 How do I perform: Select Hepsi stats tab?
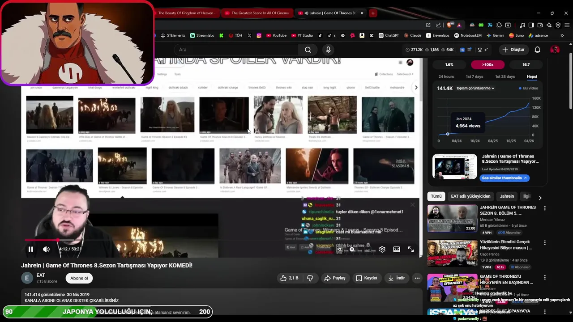[532, 76]
